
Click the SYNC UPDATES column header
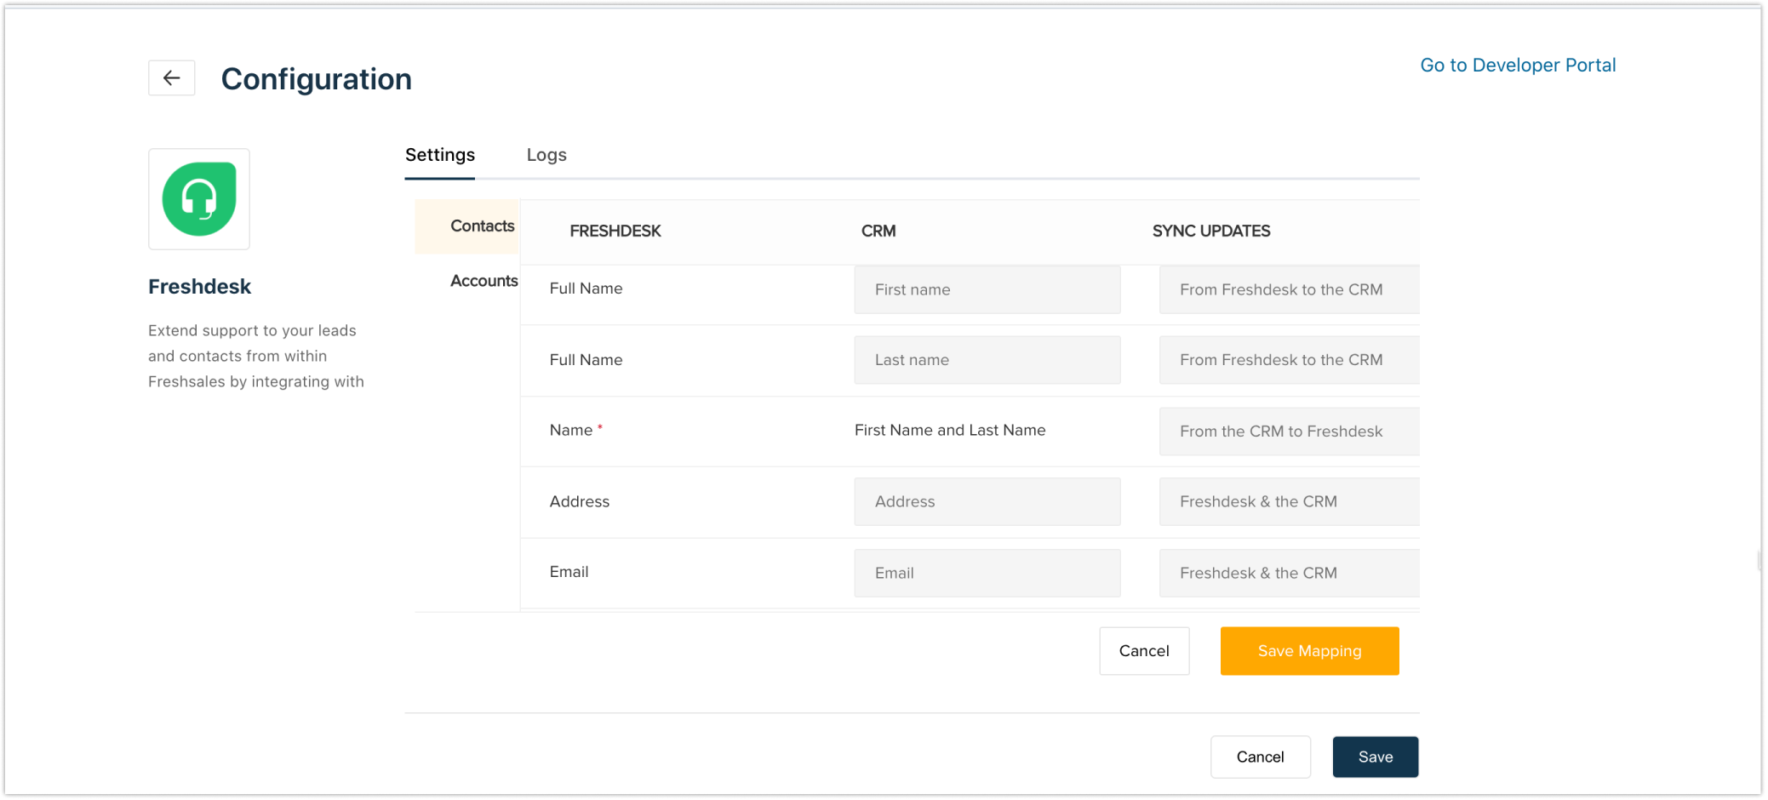click(x=1210, y=231)
